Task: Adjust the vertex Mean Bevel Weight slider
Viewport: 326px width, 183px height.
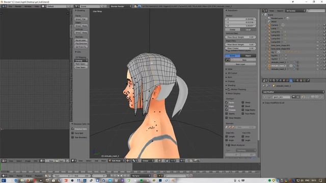Action: [240, 37]
